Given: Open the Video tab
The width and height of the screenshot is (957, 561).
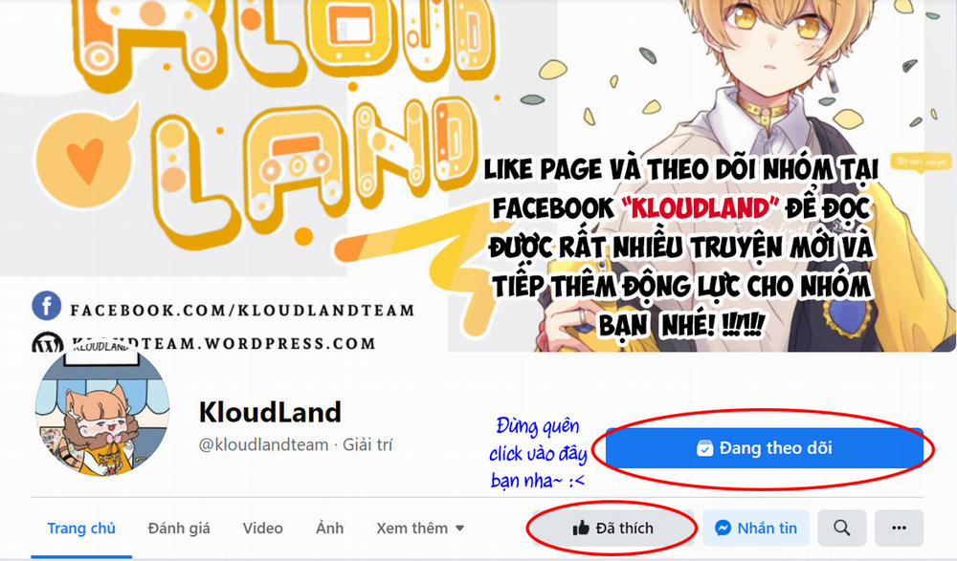Looking at the screenshot, I should (262, 529).
